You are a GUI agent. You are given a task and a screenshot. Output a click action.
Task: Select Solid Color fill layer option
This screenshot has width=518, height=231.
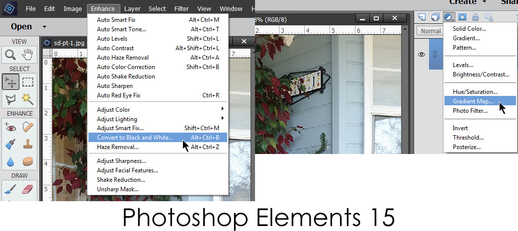[x=480, y=29]
